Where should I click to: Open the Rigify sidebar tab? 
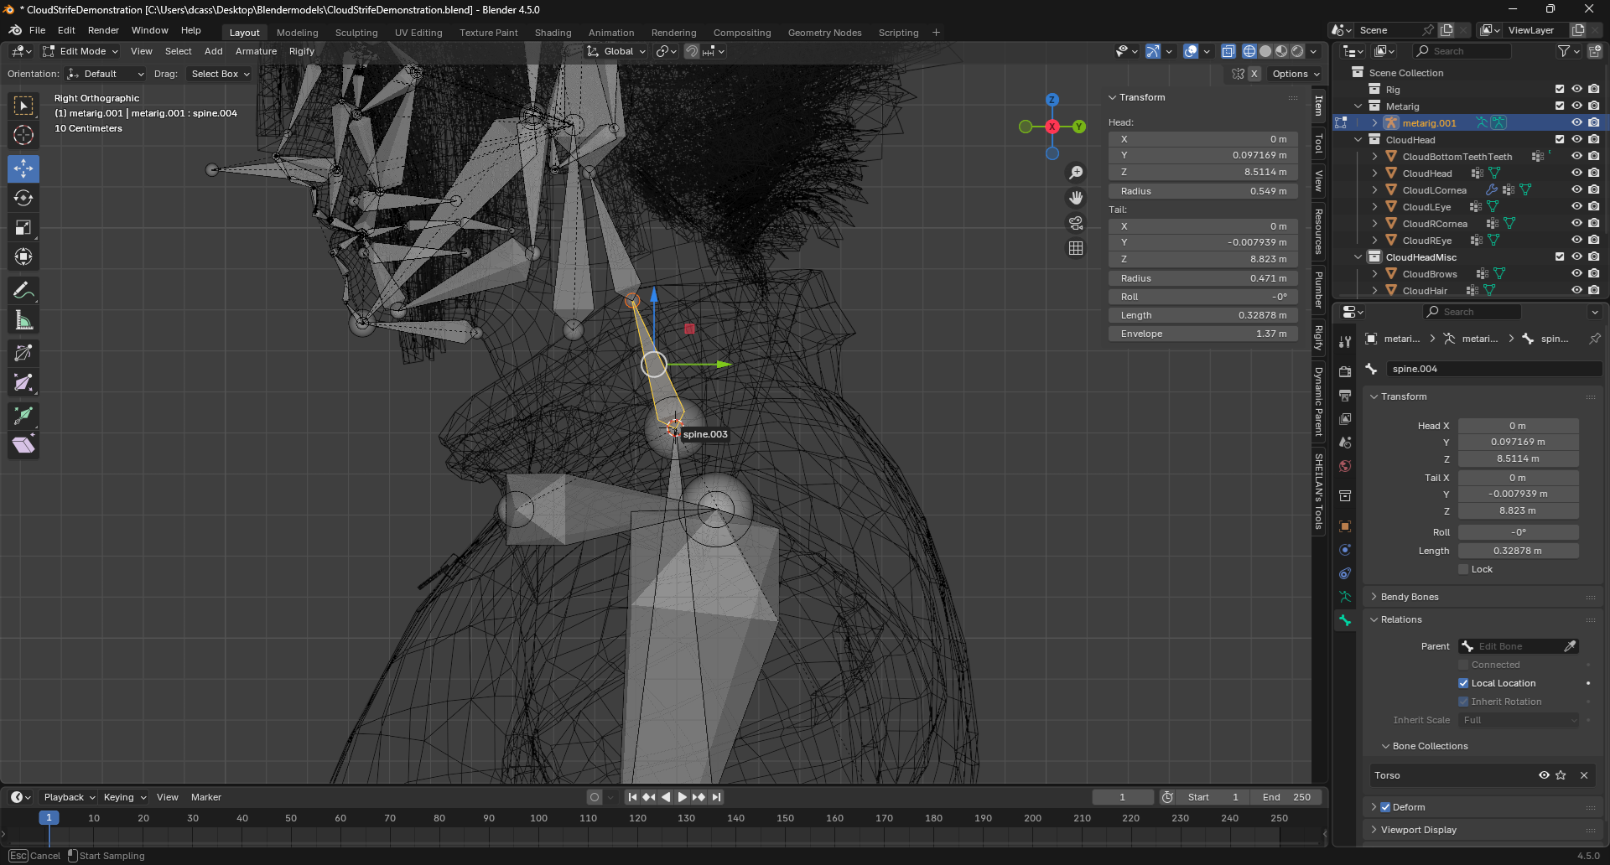point(1319,338)
